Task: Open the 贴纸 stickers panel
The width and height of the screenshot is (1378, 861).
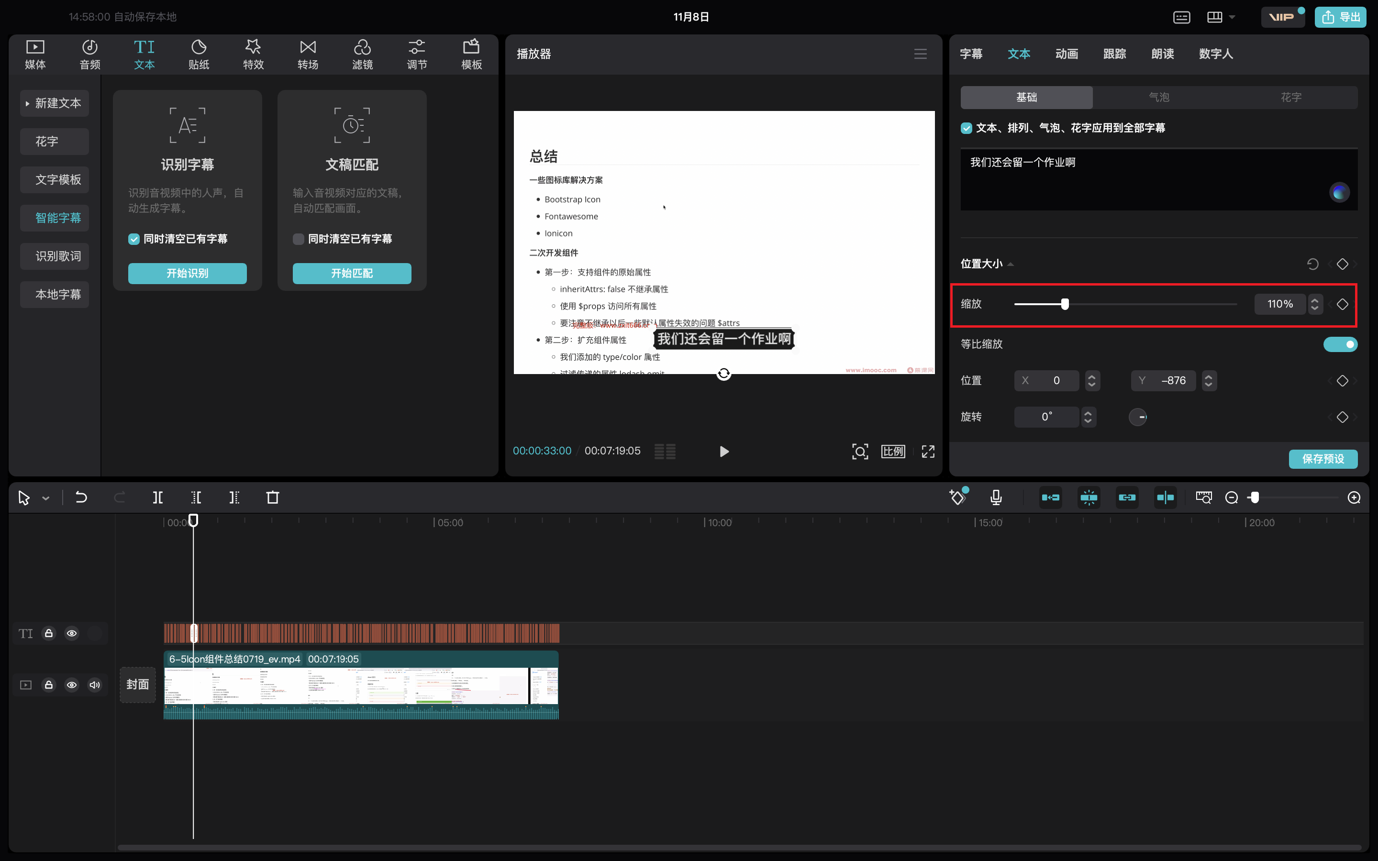Action: (199, 55)
